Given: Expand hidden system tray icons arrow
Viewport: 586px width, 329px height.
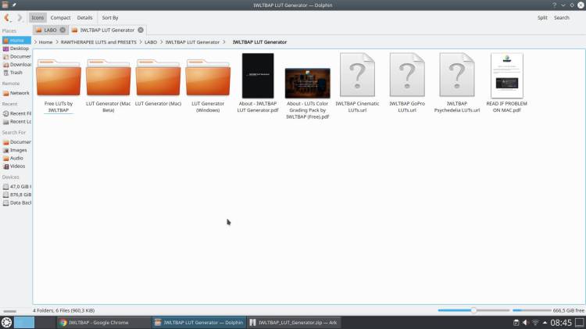Looking at the screenshot, I should (545, 323).
